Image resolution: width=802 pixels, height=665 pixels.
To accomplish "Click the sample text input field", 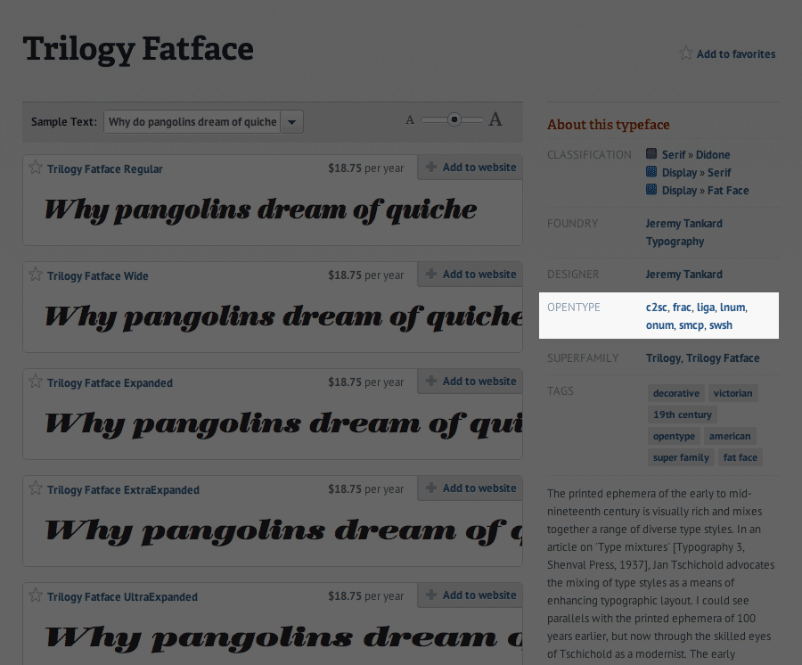I will click(x=192, y=122).
